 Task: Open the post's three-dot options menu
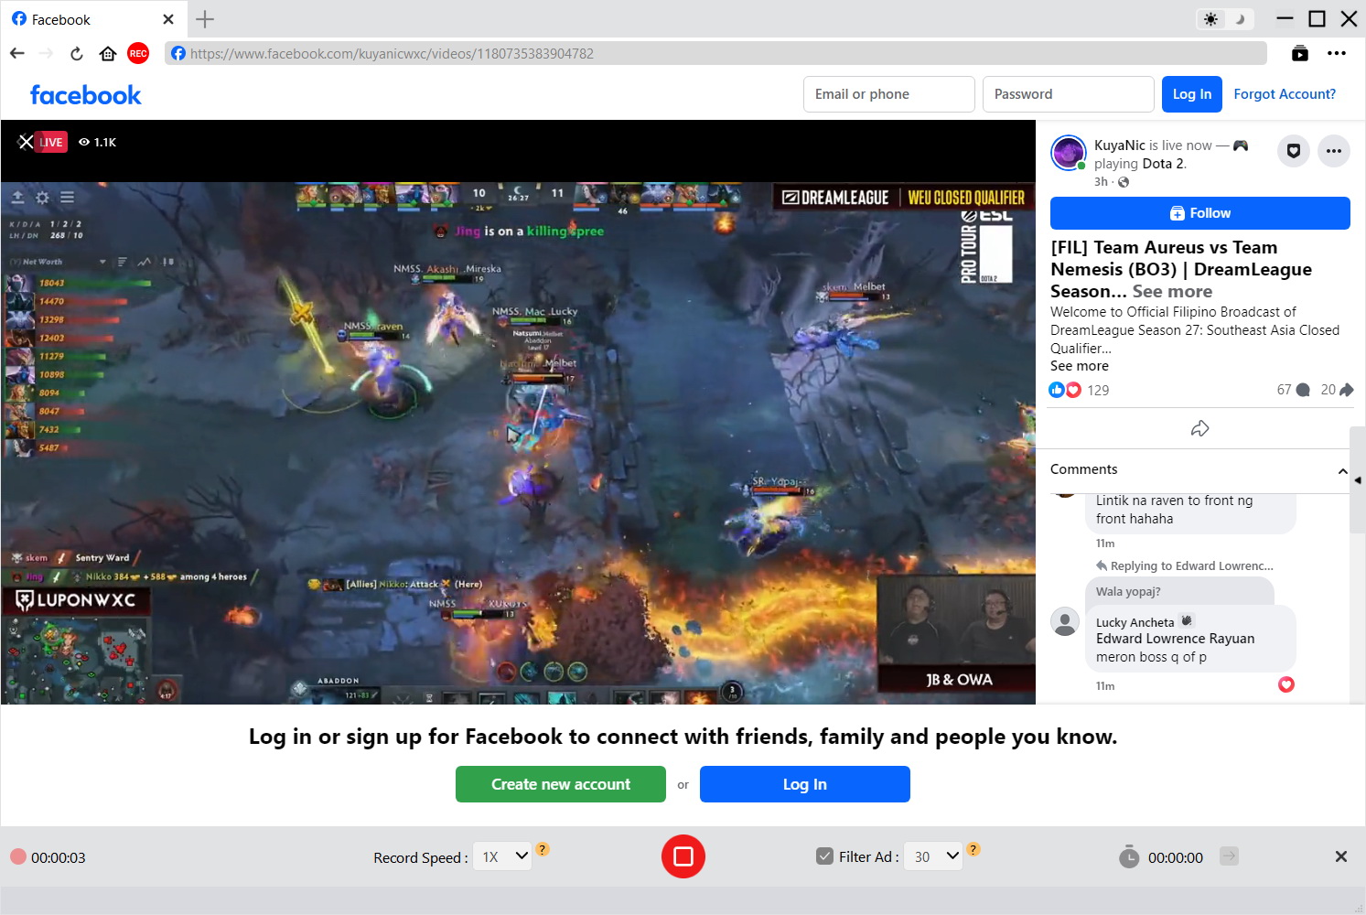click(x=1334, y=151)
